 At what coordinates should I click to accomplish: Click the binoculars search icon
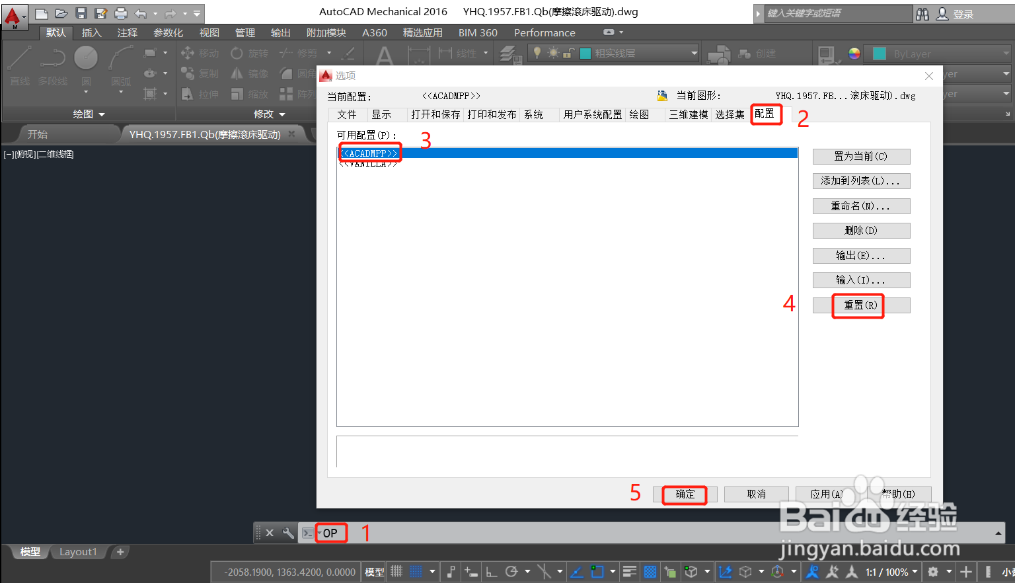pyautogui.click(x=922, y=14)
